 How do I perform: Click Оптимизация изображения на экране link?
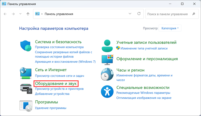coord(144,98)
